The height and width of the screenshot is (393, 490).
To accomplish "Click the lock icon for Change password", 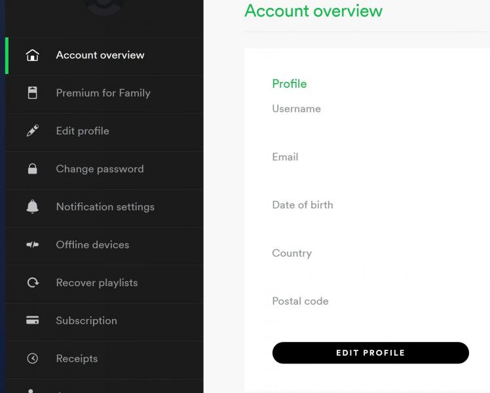I will 33,169.
